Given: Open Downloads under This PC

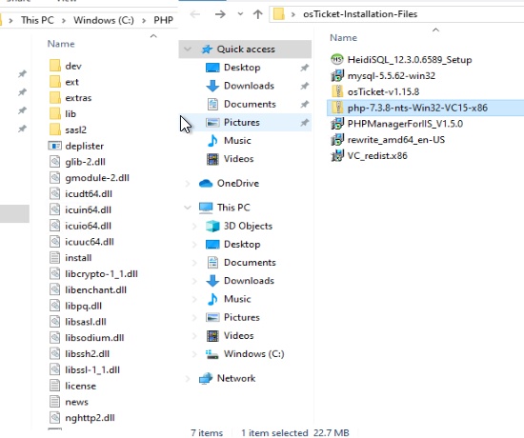Looking at the screenshot, I should pos(249,281).
